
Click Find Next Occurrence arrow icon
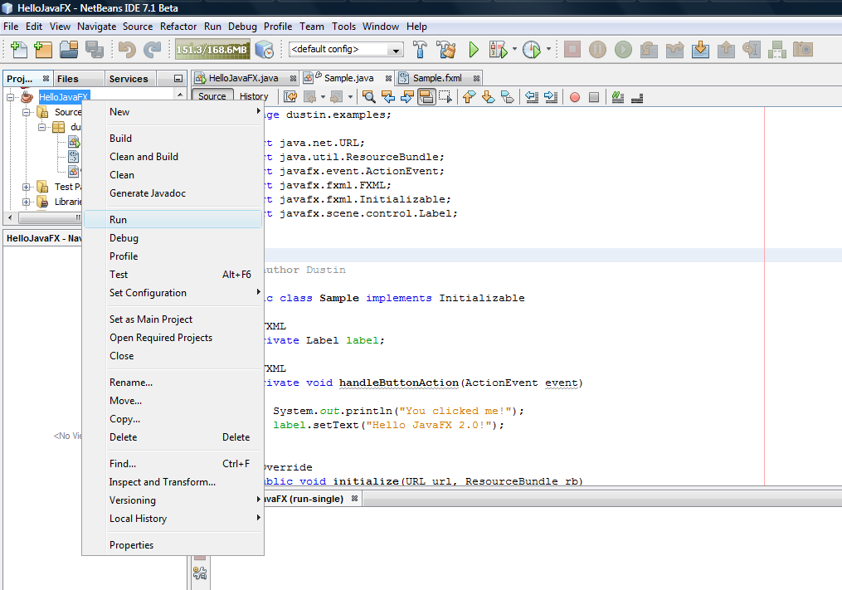coord(407,97)
